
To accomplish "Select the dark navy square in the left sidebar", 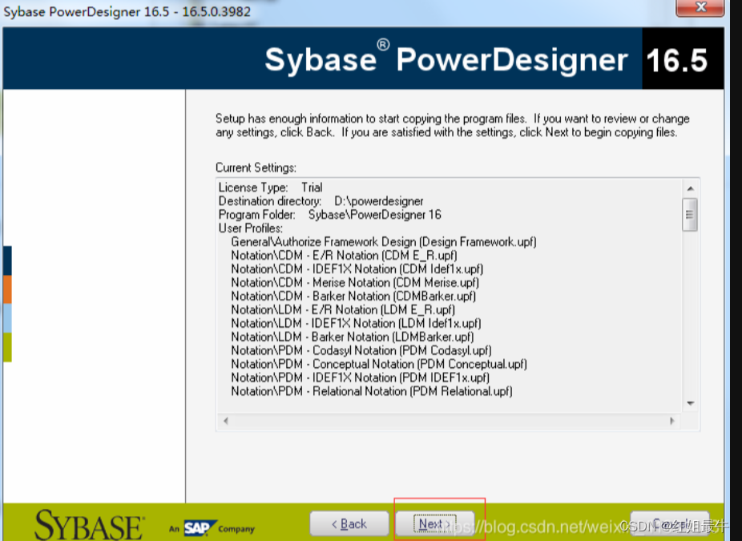I will click(x=8, y=260).
